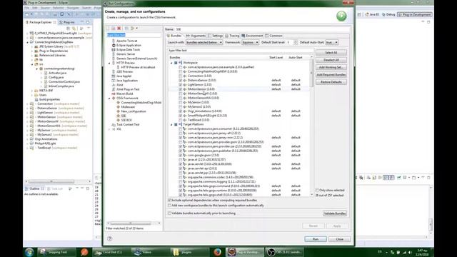
Task: Click Collapse All icon in configurations toolbar
Action: tap(126, 29)
